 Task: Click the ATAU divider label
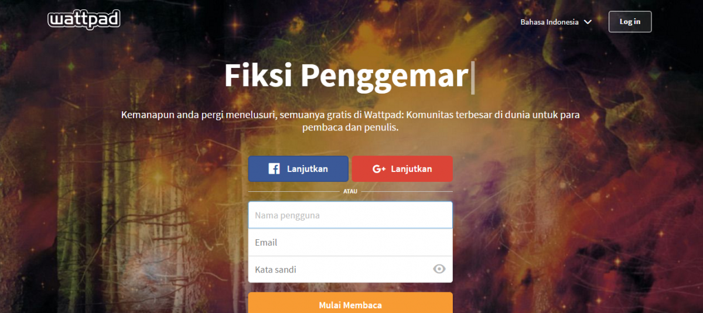(x=350, y=191)
